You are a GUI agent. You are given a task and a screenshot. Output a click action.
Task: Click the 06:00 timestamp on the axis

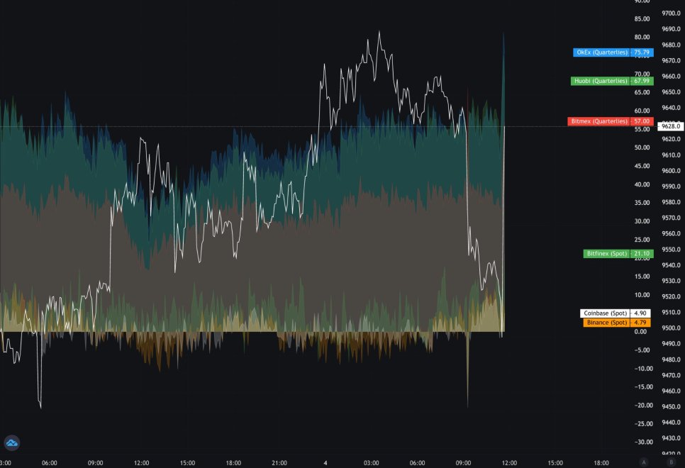(48, 462)
